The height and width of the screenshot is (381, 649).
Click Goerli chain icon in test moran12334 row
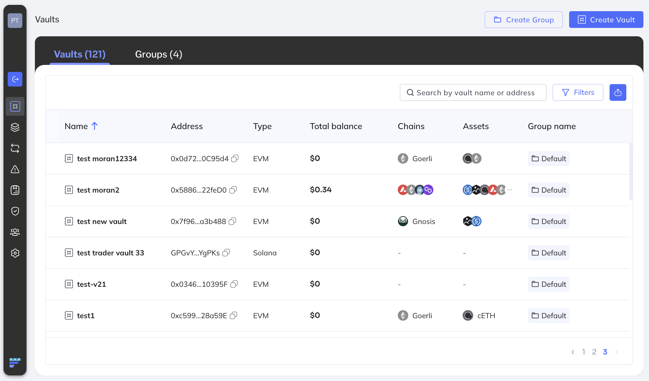tap(403, 158)
